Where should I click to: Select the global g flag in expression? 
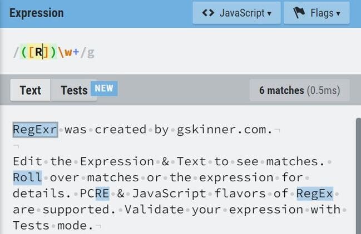point(91,53)
